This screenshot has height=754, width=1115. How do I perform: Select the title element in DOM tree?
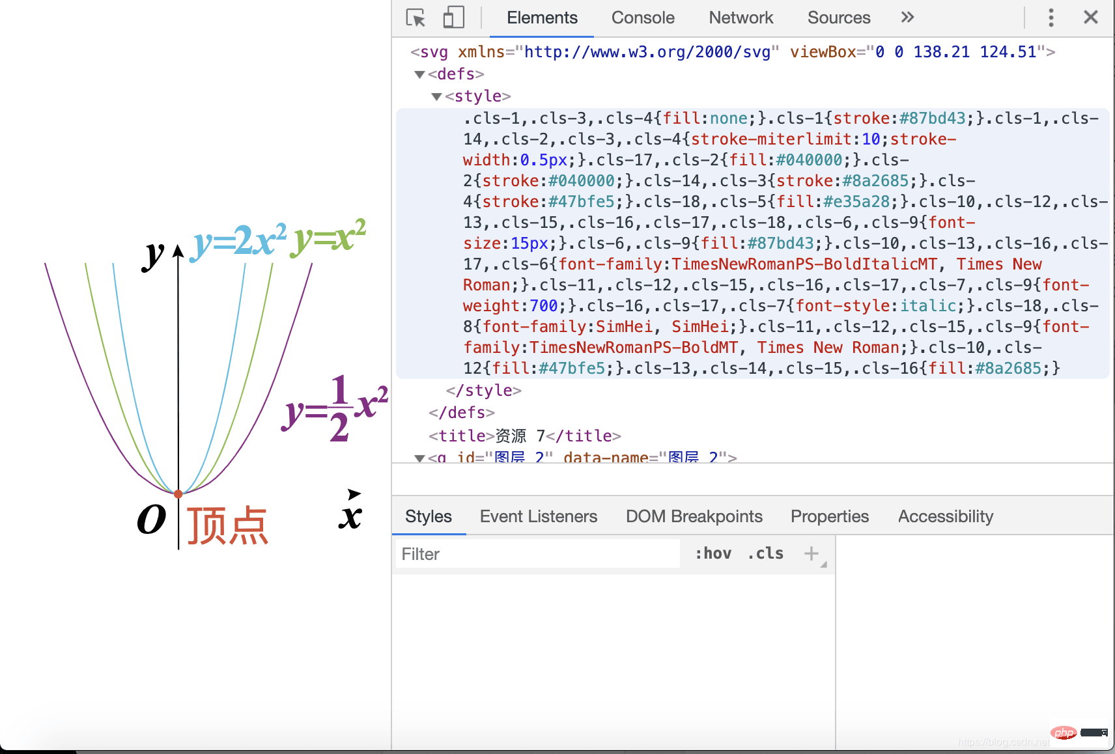click(524, 436)
